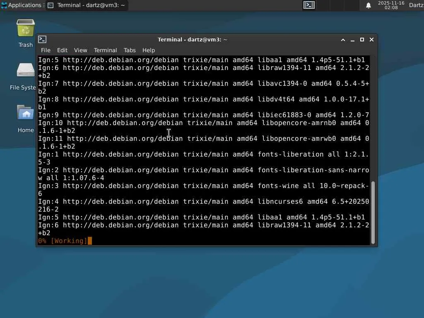Click the terminal icon in window title bar

tap(42, 39)
